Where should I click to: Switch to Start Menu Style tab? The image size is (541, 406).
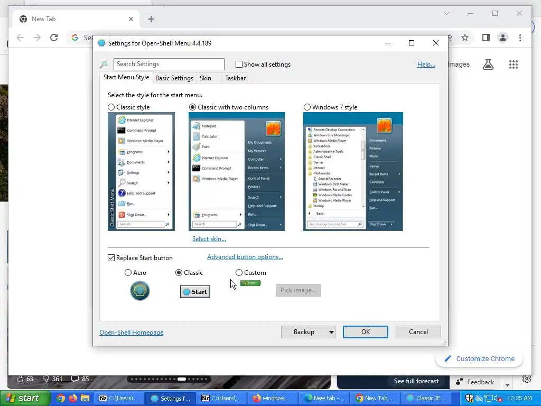point(126,77)
